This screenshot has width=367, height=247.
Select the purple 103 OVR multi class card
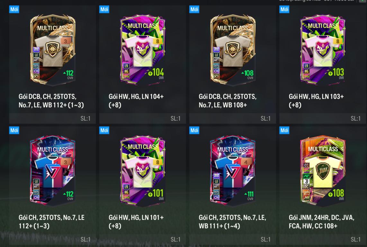323,50
